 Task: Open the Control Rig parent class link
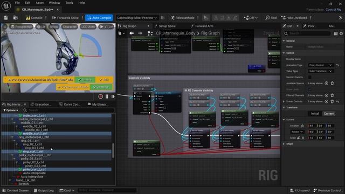(x=333, y=10)
